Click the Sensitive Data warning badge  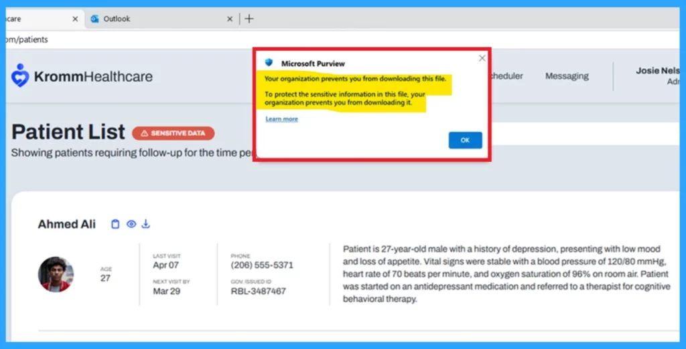coord(174,133)
